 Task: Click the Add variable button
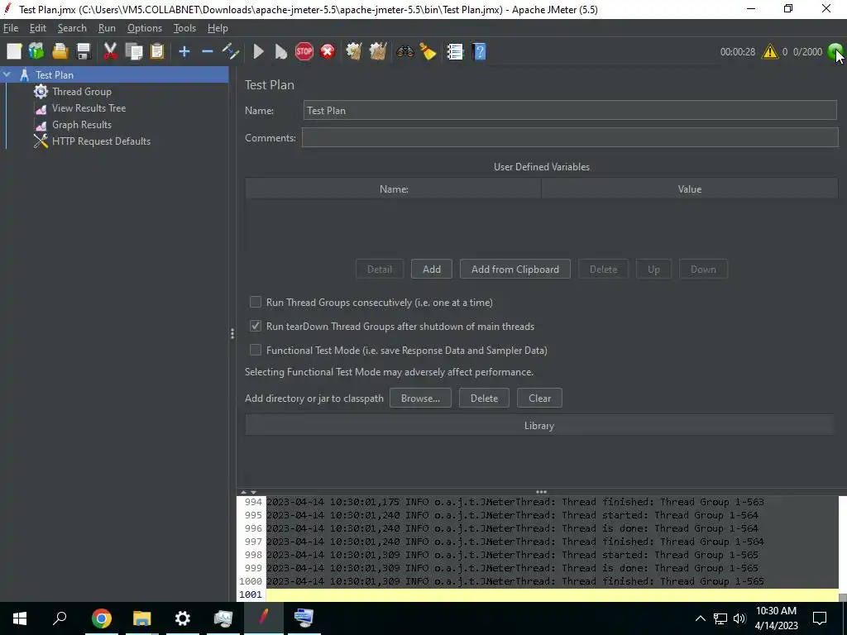pos(431,270)
